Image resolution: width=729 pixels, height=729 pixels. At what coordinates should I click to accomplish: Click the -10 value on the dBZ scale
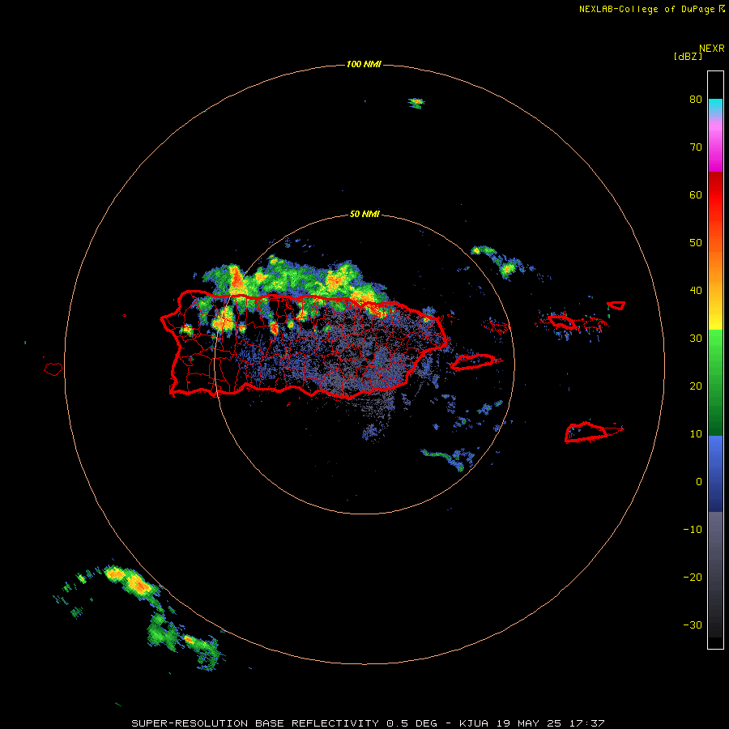click(693, 530)
